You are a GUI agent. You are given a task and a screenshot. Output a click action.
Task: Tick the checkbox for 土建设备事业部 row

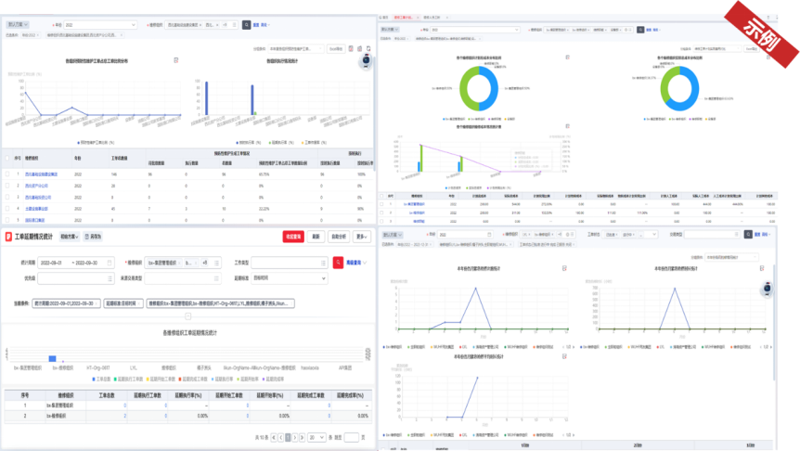point(7,208)
